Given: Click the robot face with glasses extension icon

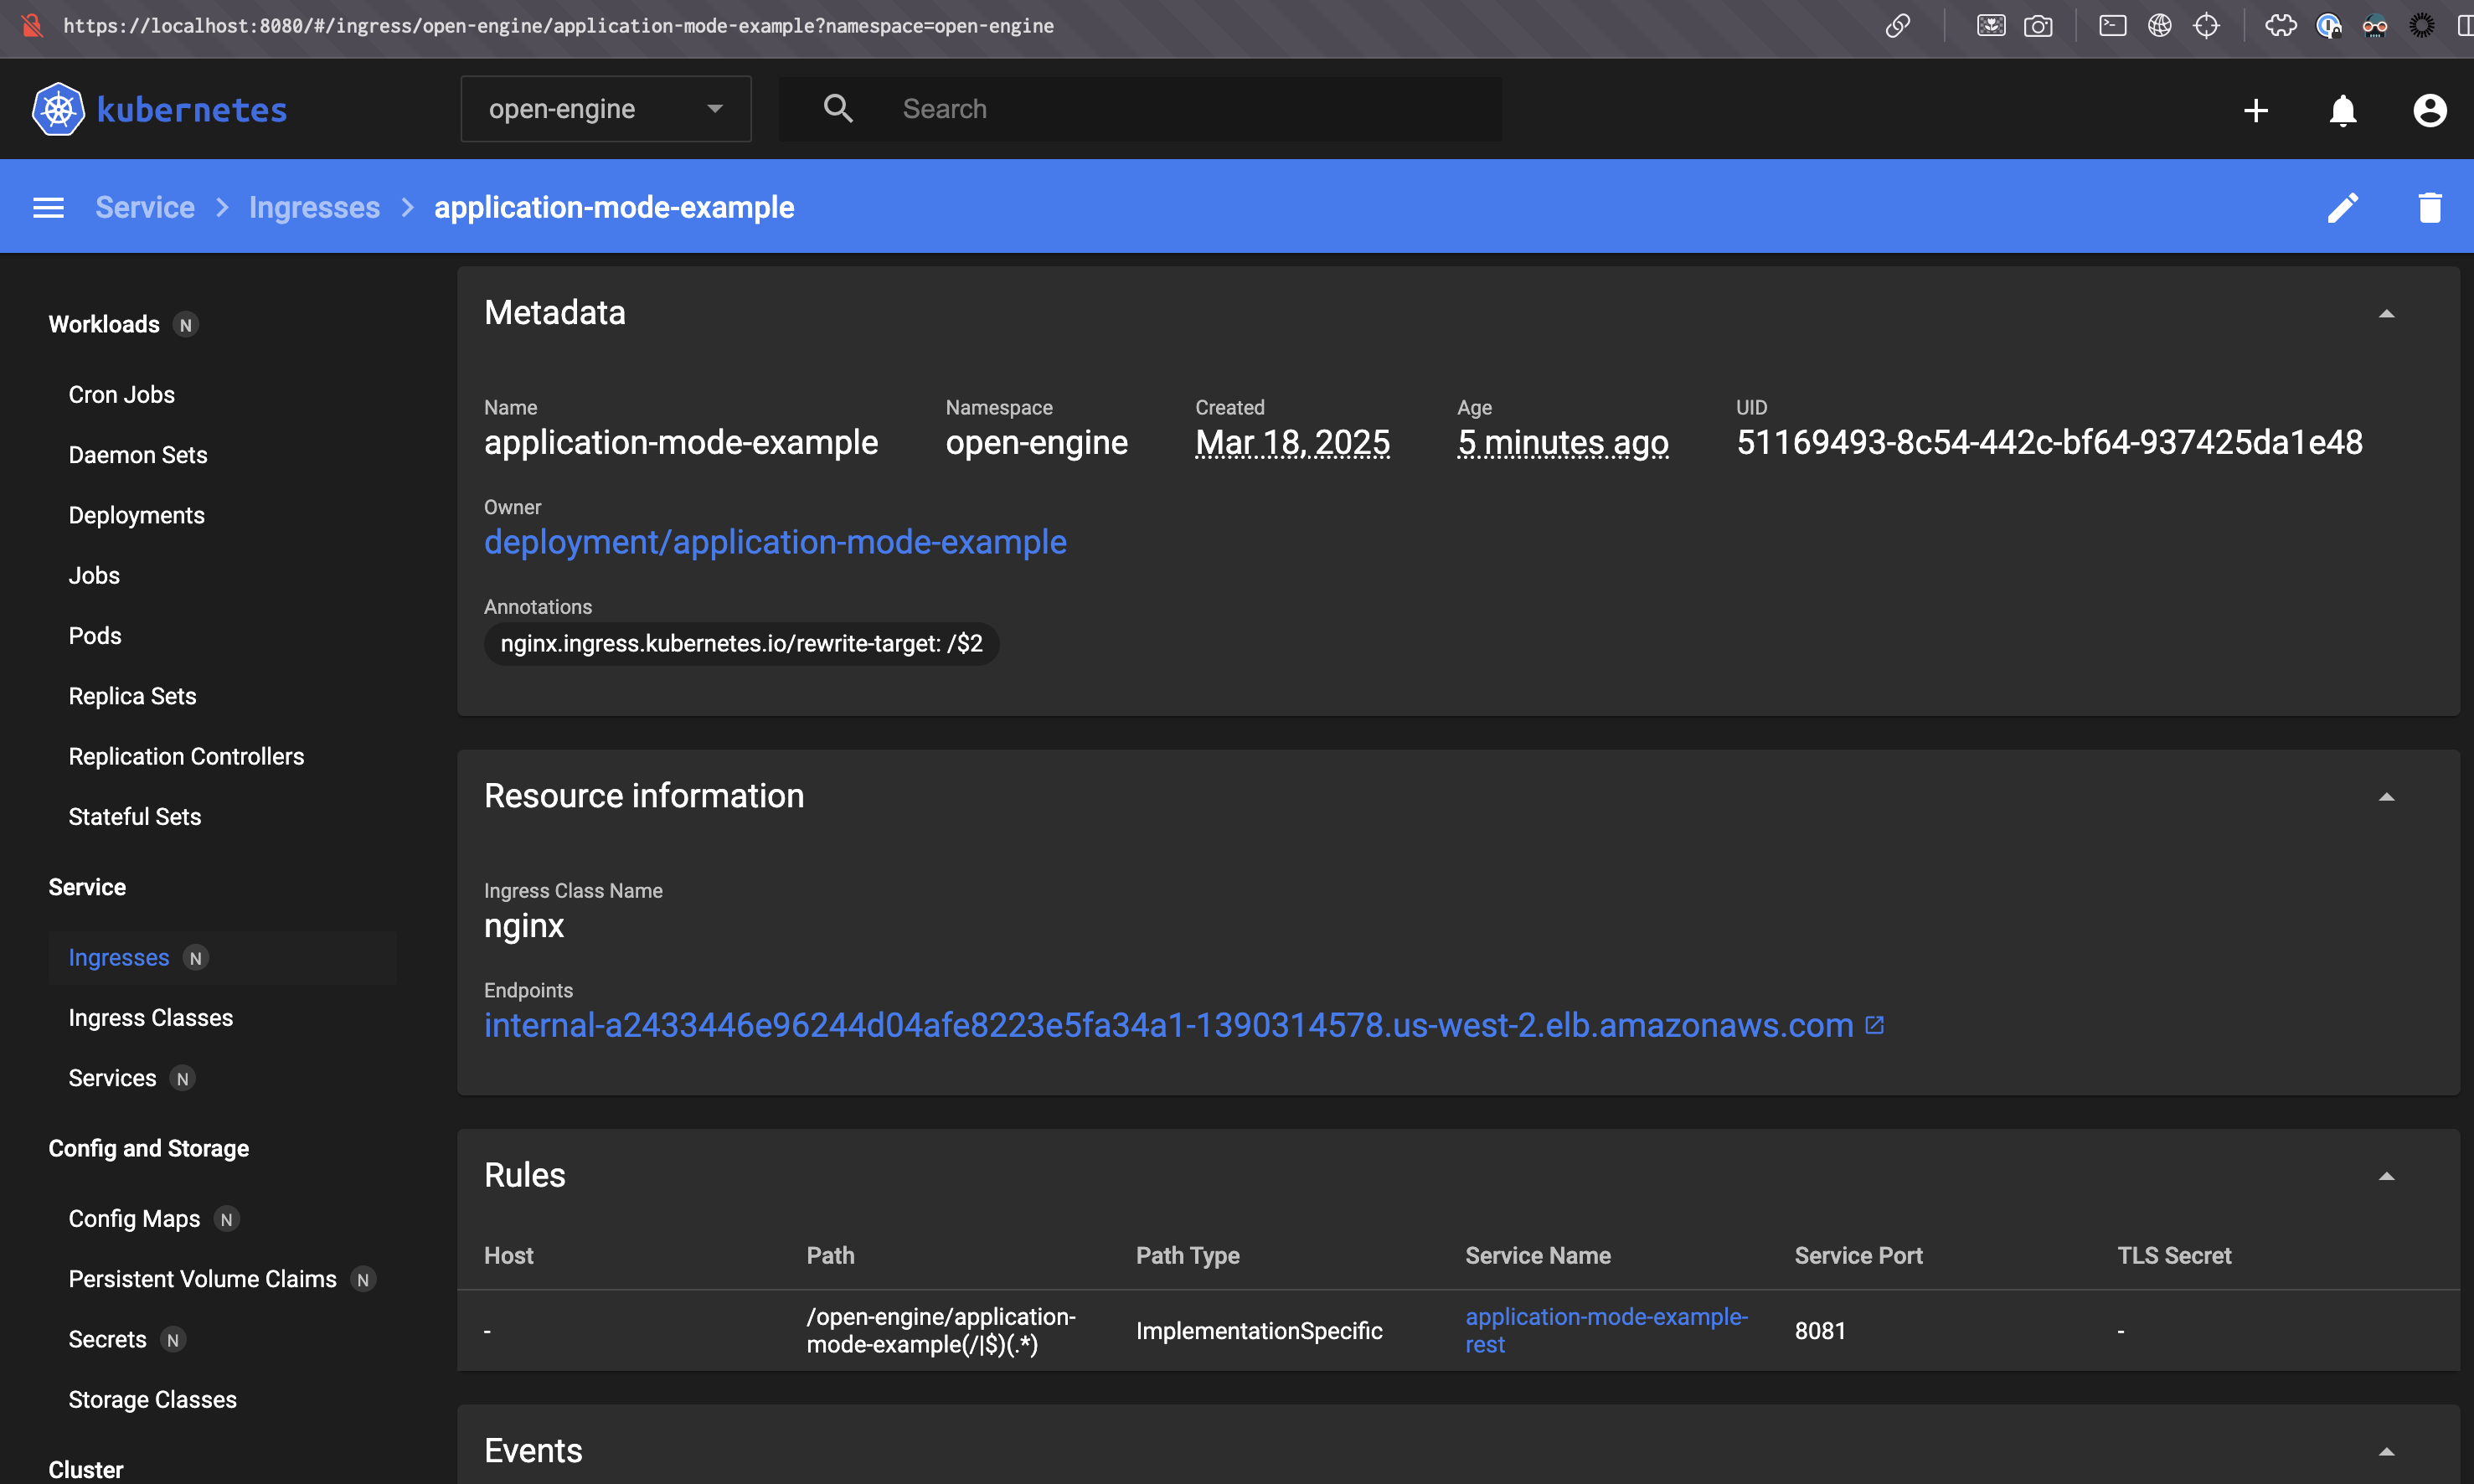Looking at the screenshot, I should pyautogui.click(x=2375, y=26).
